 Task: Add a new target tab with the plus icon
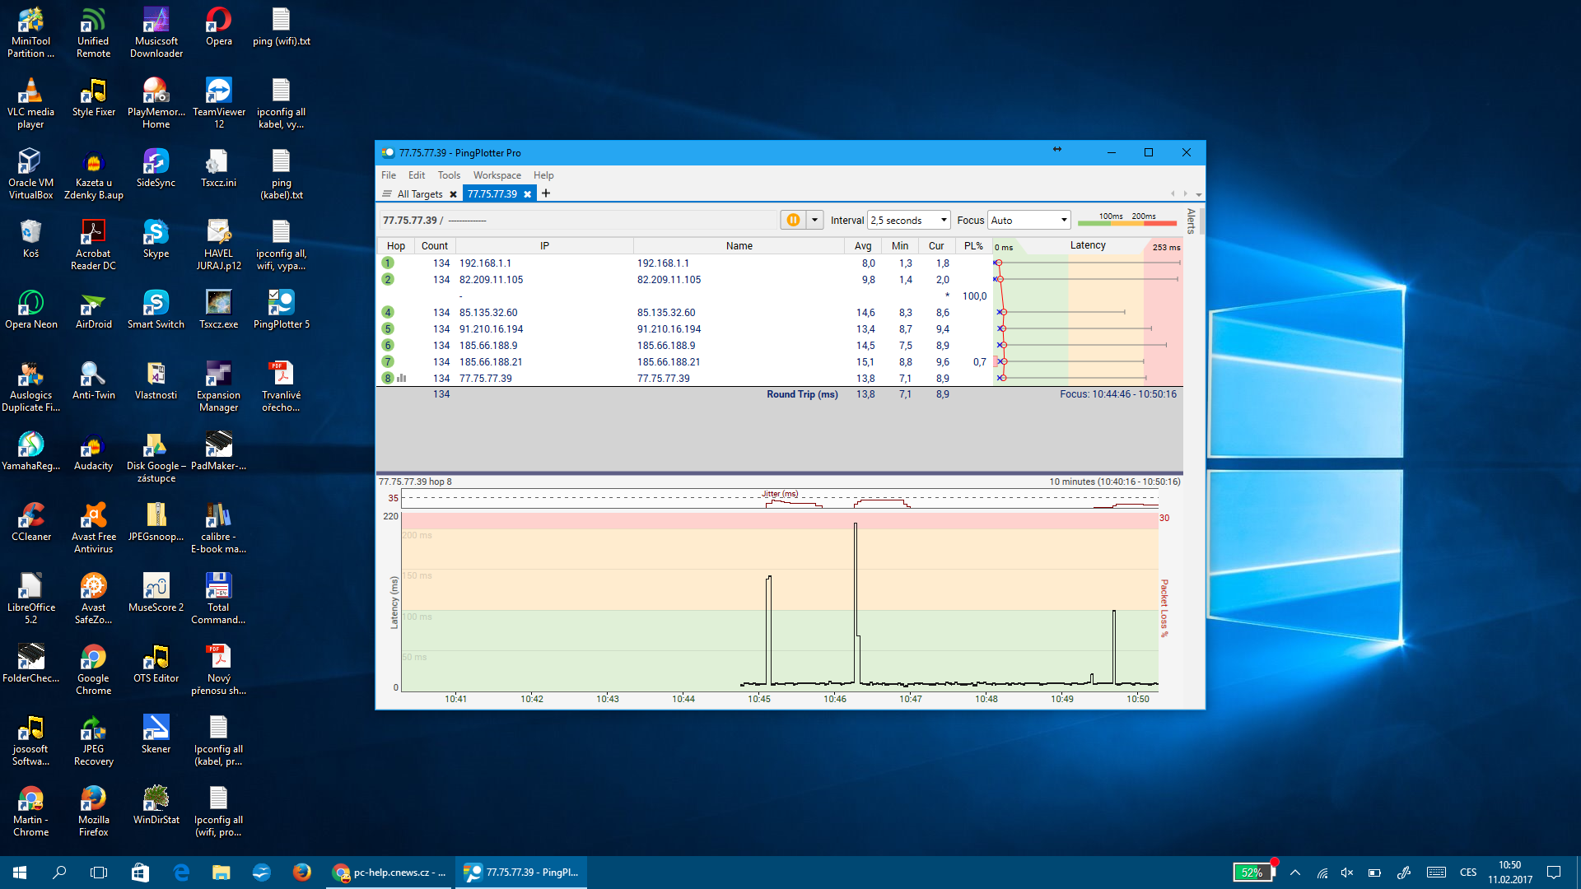click(x=546, y=193)
